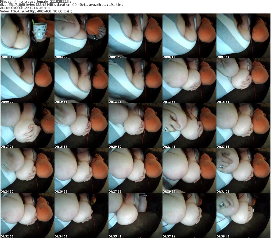Select the thumbnail stamped 00:09:20
Viewport: 271px width, 238px height.
(x=28, y=81)
